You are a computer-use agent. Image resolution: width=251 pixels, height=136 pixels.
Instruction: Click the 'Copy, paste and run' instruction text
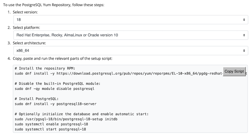pyautogui.click(x=62, y=58)
